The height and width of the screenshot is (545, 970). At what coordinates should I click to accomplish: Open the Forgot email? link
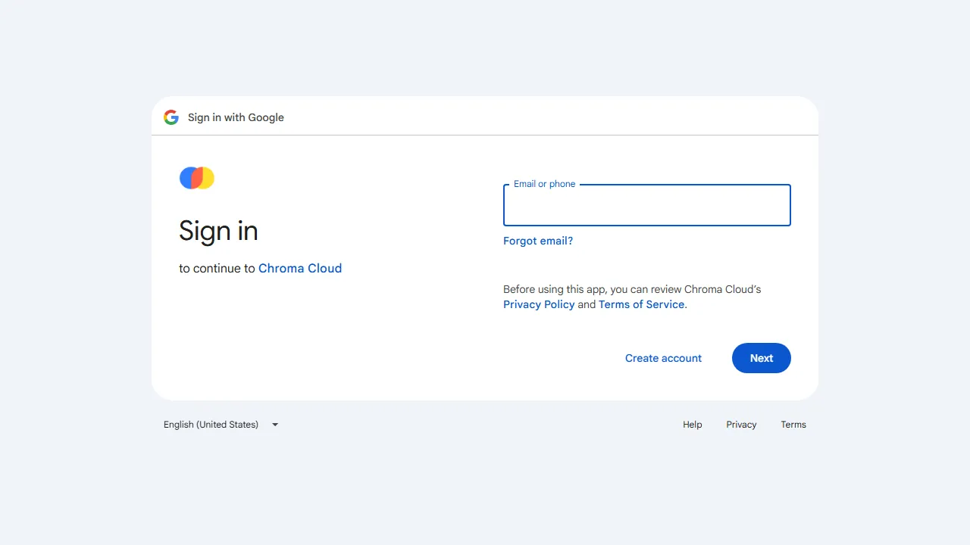tap(538, 241)
